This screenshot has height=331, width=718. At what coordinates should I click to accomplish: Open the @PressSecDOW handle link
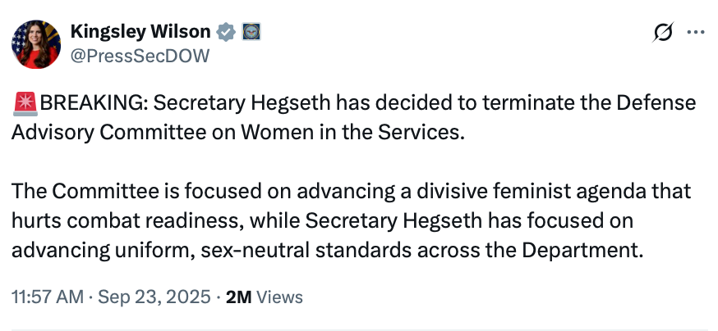pos(140,56)
